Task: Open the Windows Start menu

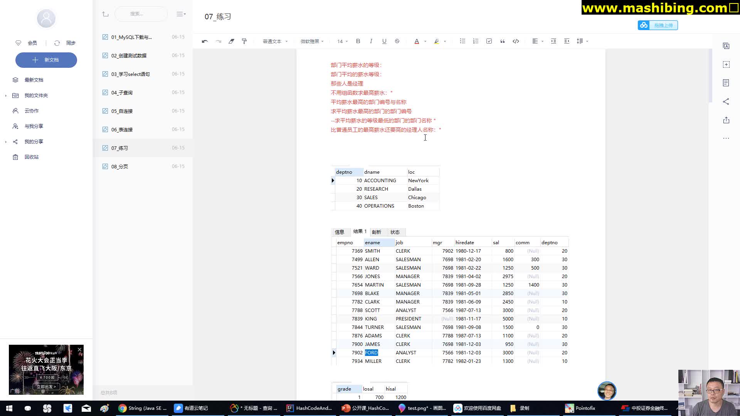Action: coord(9,408)
